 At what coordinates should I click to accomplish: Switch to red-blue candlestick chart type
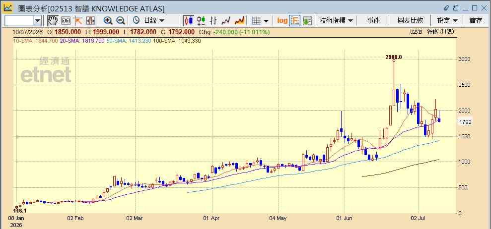(x=189, y=21)
